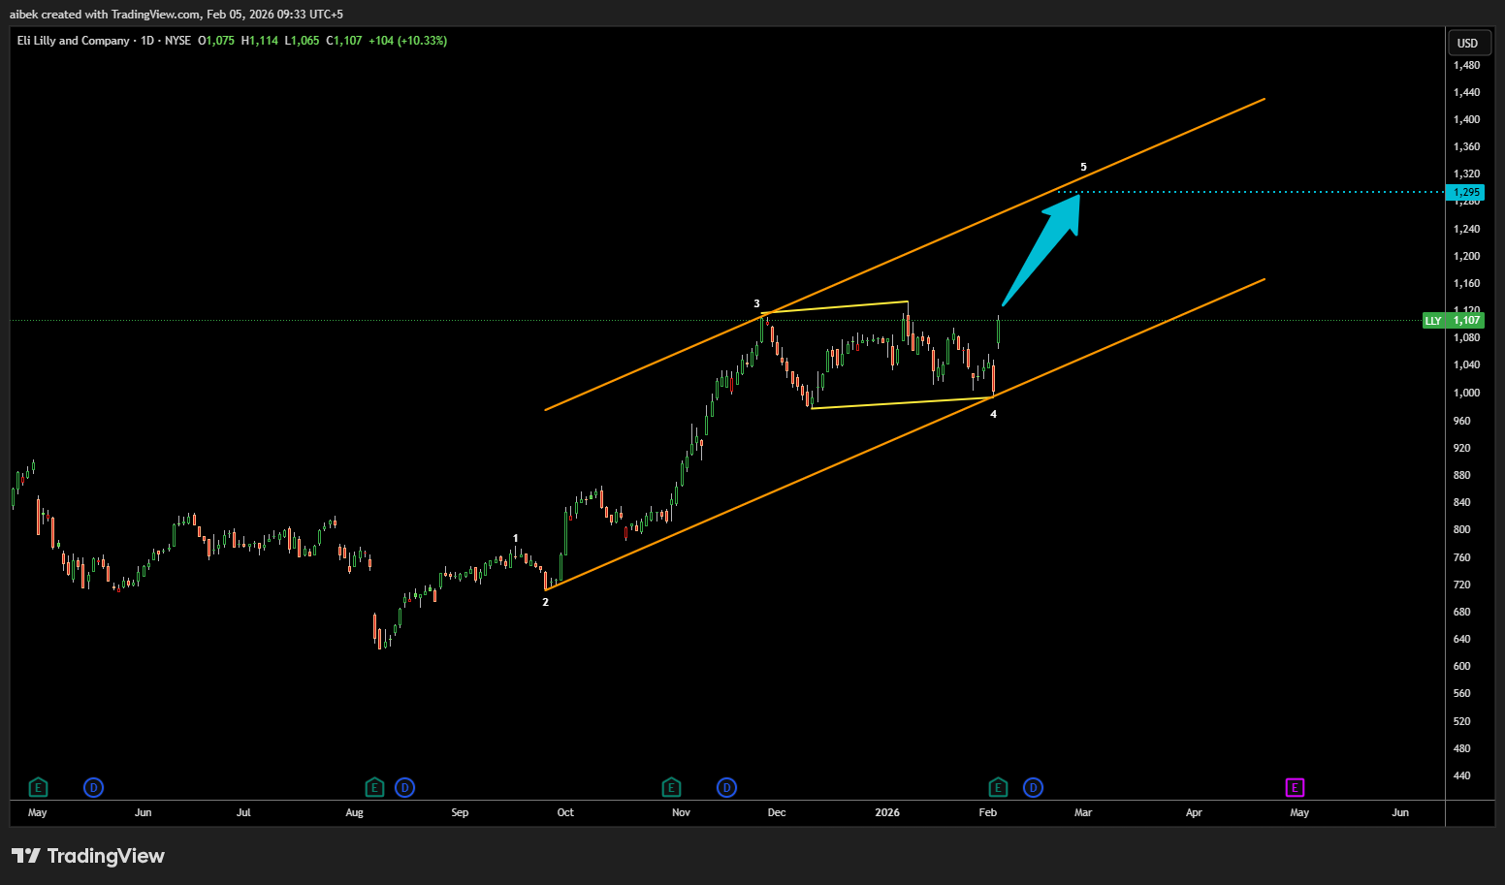Click the 800 price axis label
1505x885 pixels.
pos(1462,530)
